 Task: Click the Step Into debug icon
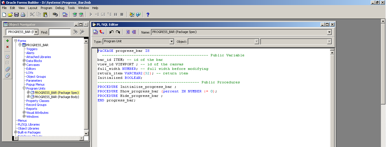tap(97, 14)
